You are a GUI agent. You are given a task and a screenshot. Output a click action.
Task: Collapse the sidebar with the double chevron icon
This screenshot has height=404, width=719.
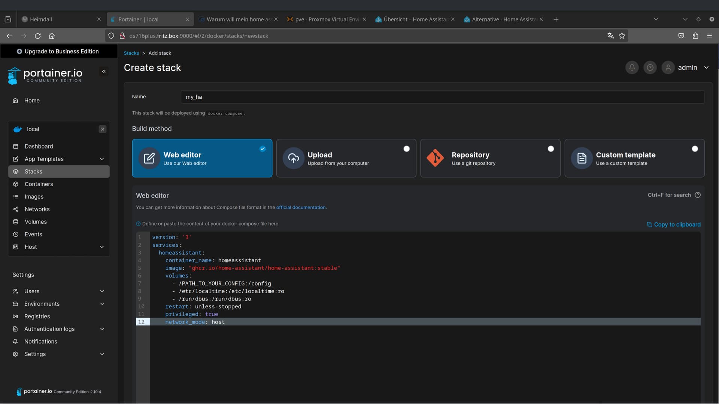click(104, 71)
